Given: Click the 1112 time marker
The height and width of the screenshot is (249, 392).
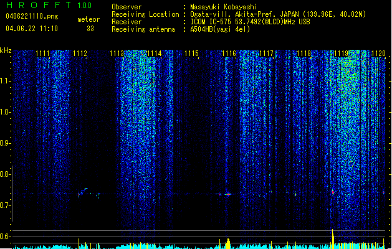Looking at the screenshot, I should click(x=80, y=54).
